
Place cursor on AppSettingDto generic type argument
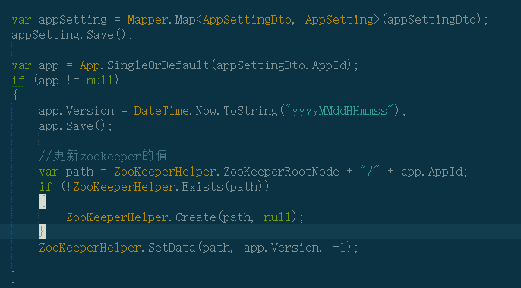pyautogui.click(x=247, y=20)
